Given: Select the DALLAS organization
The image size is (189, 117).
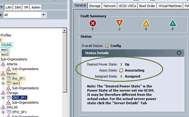Looking at the screenshot, I should pos(12,107).
